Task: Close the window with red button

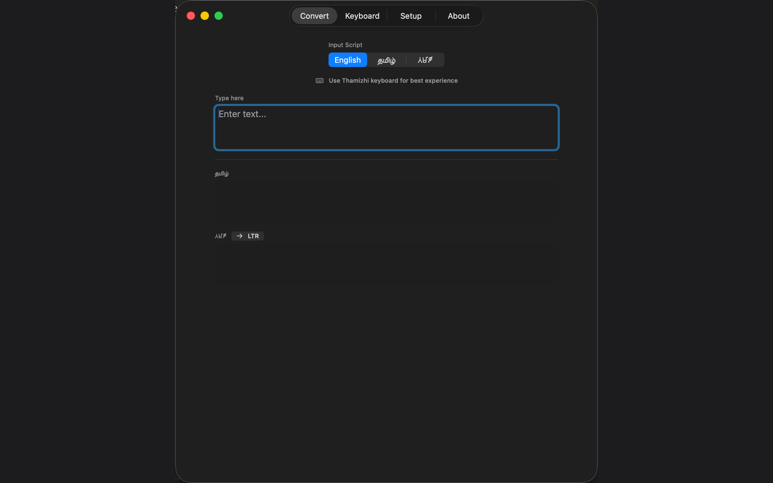Action: tap(191, 16)
